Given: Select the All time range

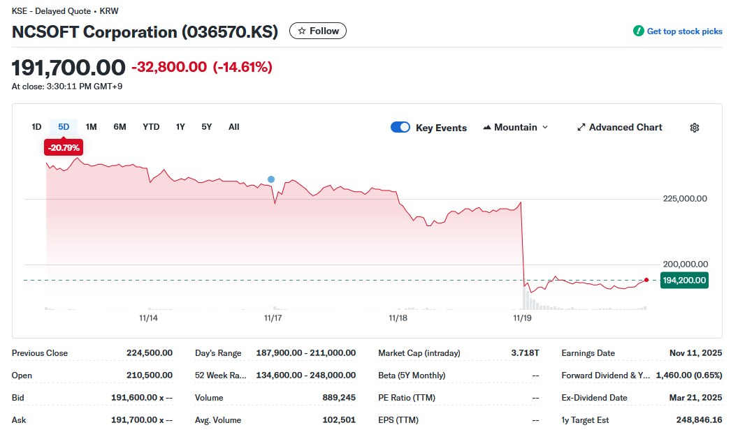Looking at the screenshot, I should (234, 126).
